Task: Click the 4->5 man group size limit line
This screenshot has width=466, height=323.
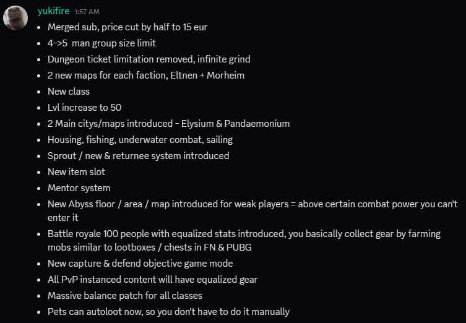Action: click(x=101, y=43)
